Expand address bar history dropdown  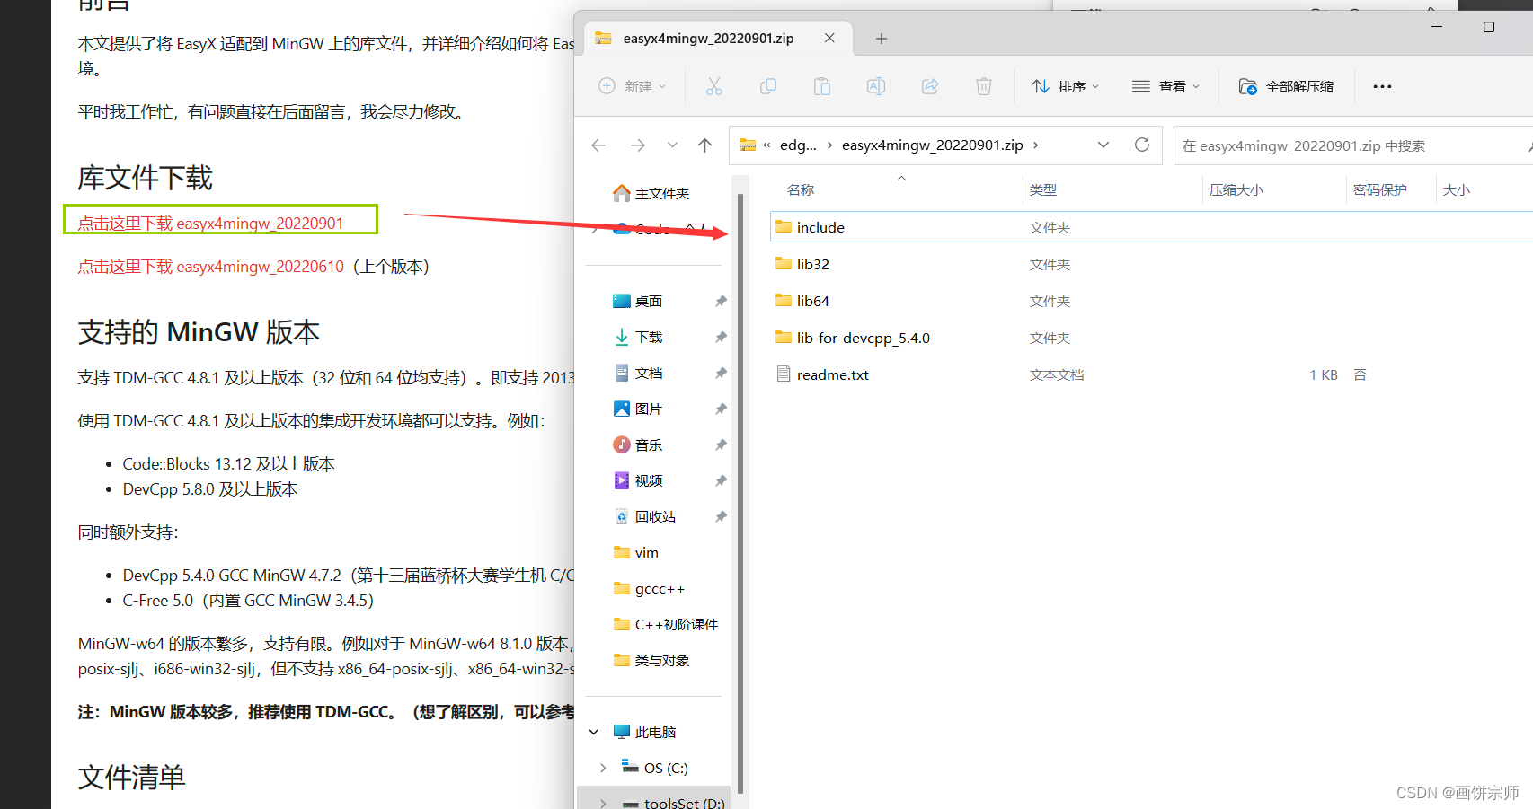1103,145
